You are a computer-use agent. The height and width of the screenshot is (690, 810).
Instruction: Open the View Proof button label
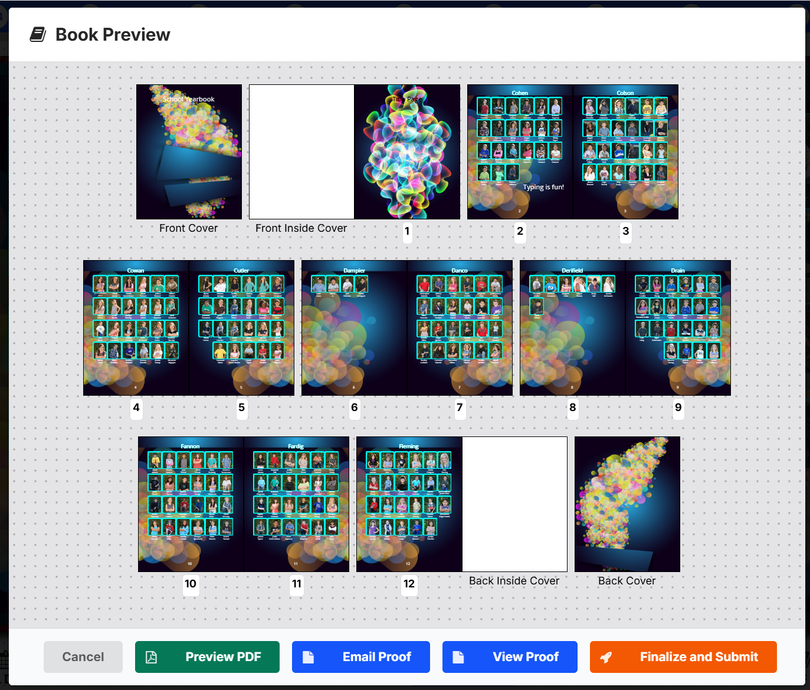point(525,657)
